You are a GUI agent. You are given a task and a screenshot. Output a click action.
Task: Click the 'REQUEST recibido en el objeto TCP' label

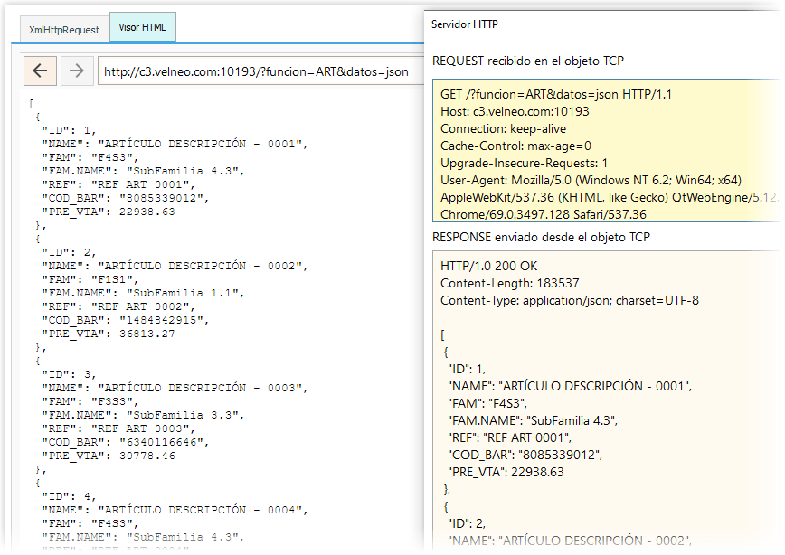coord(528,61)
